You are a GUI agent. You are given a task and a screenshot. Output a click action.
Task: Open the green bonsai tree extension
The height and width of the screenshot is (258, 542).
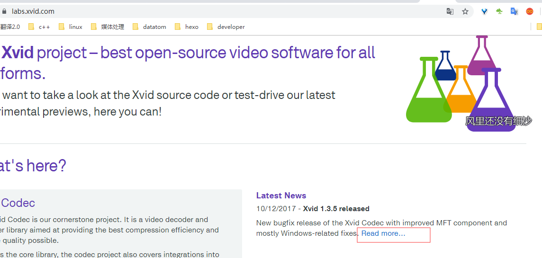point(499,11)
